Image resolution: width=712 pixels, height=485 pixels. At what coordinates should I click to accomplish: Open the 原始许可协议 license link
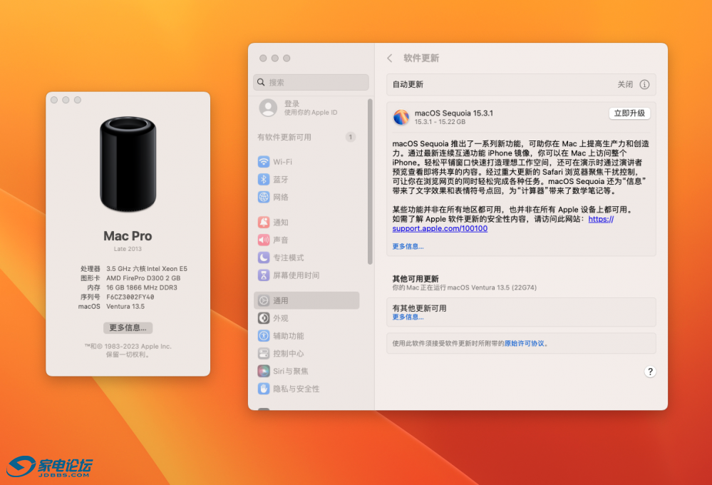pos(524,344)
